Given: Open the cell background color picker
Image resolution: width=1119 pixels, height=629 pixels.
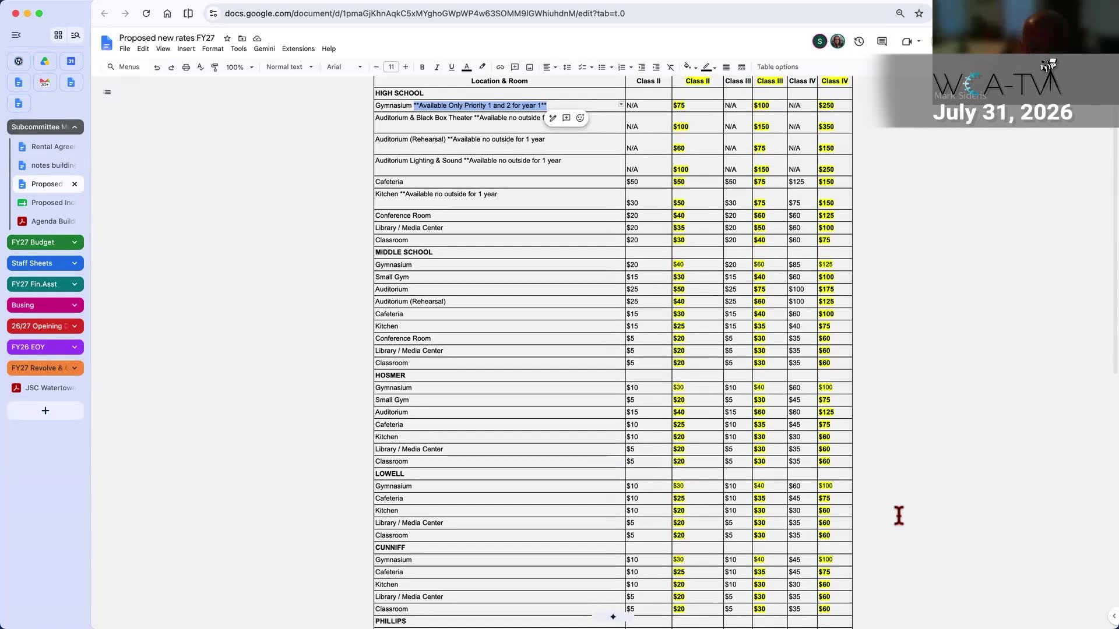Looking at the screenshot, I should [x=690, y=67].
